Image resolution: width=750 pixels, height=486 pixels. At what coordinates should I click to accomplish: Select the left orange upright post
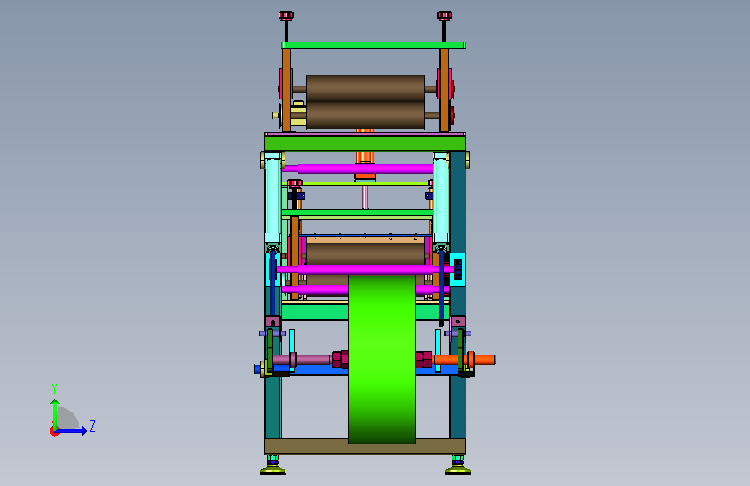(286, 91)
